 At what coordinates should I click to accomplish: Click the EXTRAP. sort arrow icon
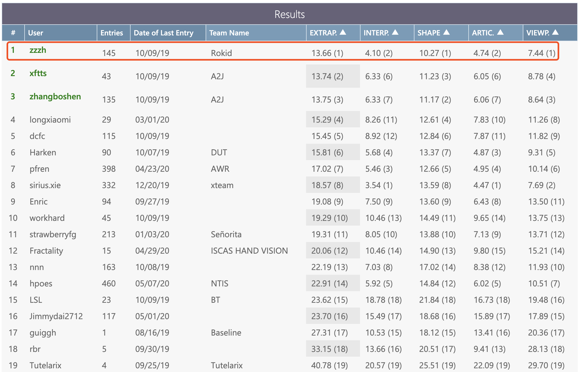point(343,32)
